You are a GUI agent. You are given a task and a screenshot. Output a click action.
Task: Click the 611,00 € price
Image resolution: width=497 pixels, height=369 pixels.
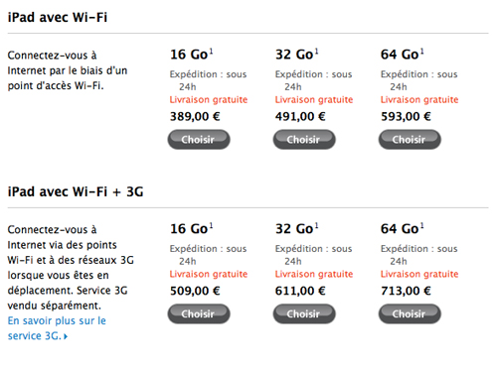[300, 291]
